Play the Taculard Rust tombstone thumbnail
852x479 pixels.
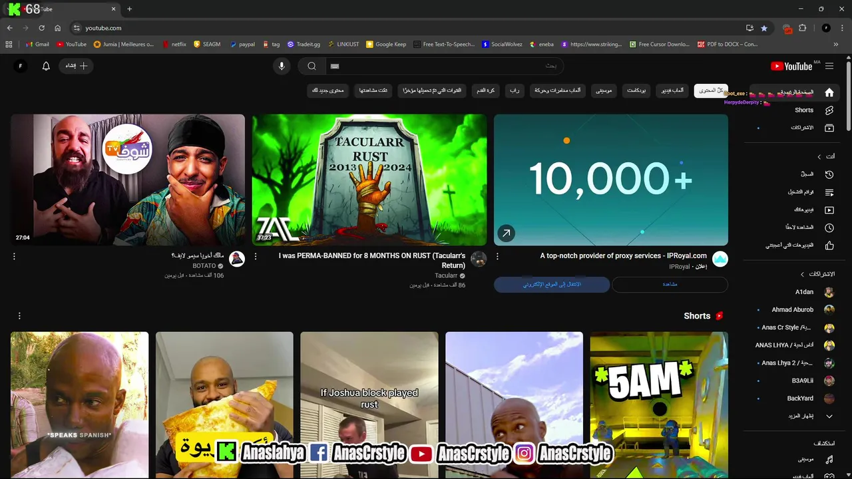pos(369,180)
